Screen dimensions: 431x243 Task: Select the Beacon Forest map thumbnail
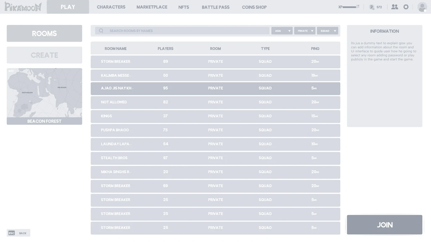tap(44, 93)
